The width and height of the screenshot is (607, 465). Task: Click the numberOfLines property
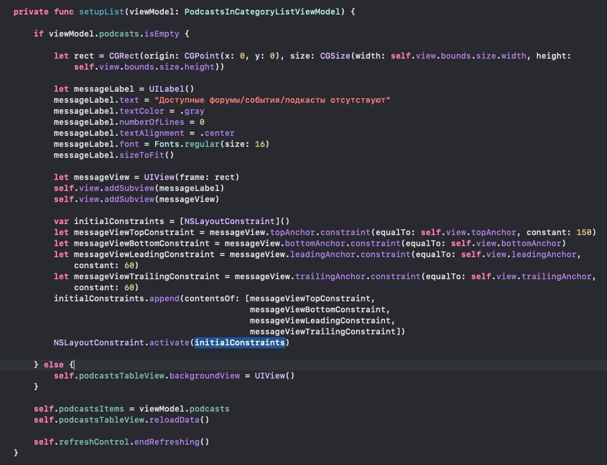click(x=152, y=122)
